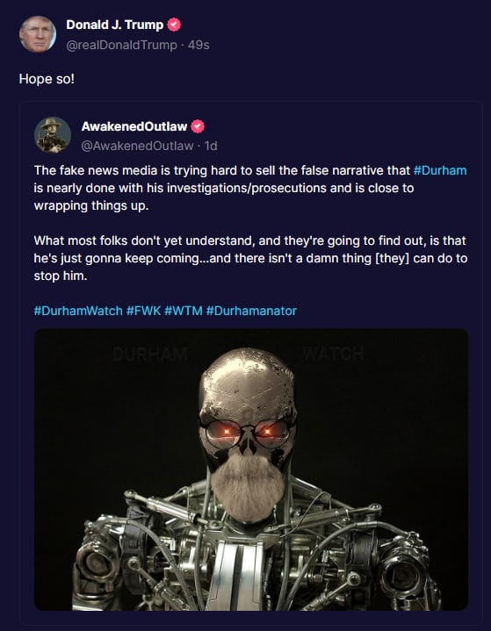Follow the #DurhamWatch hashtag
491x631 pixels.
pos(78,311)
